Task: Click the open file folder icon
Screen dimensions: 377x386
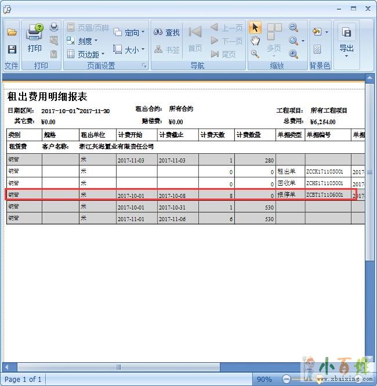Action: (x=12, y=33)
